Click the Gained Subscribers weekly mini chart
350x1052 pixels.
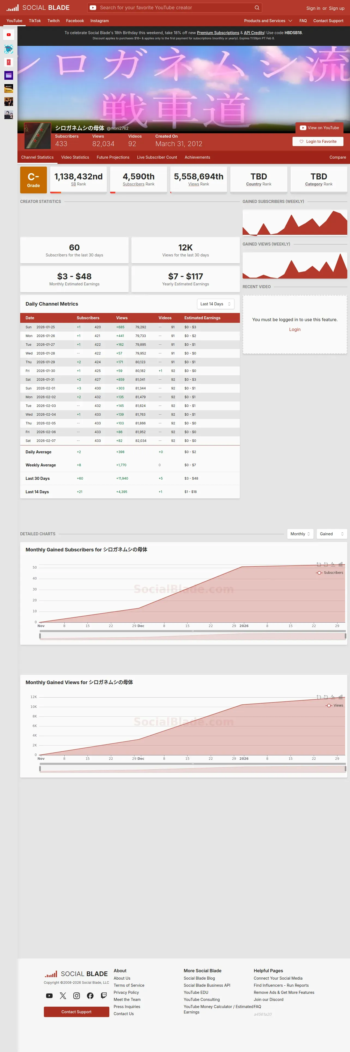(x=295, y=223)
